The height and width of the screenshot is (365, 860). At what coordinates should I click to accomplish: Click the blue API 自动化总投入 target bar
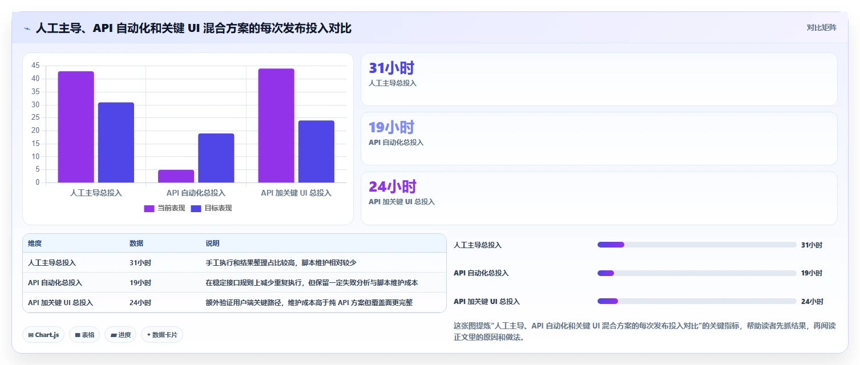[x=216, y=158]
